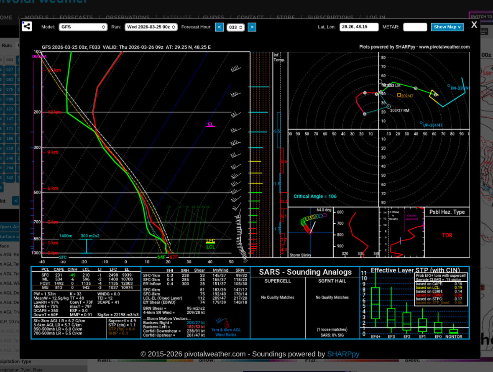
Task: Go to next forecast hour arrow
Action: pyautogui.click(x=252, y=27)
